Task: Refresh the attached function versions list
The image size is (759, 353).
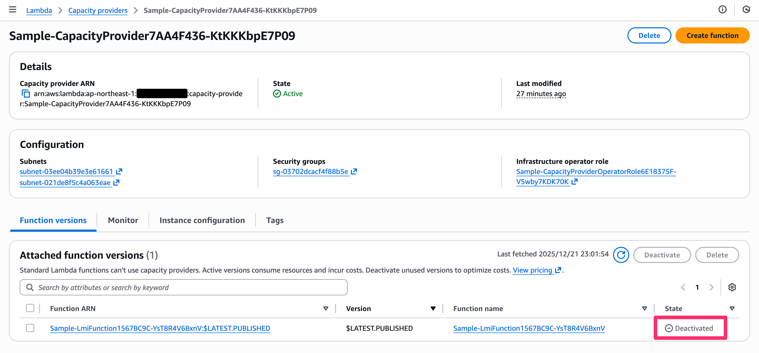Action: click(x=621, y=255)
